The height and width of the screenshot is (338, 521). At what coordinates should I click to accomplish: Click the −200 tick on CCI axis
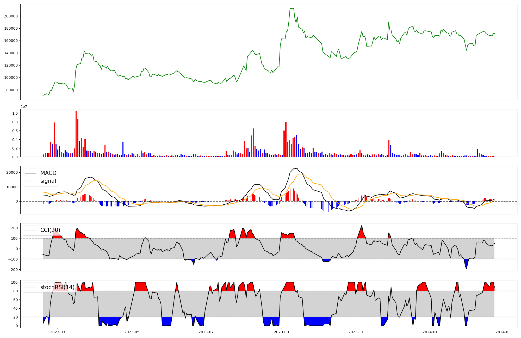click(x=13, y=270)
